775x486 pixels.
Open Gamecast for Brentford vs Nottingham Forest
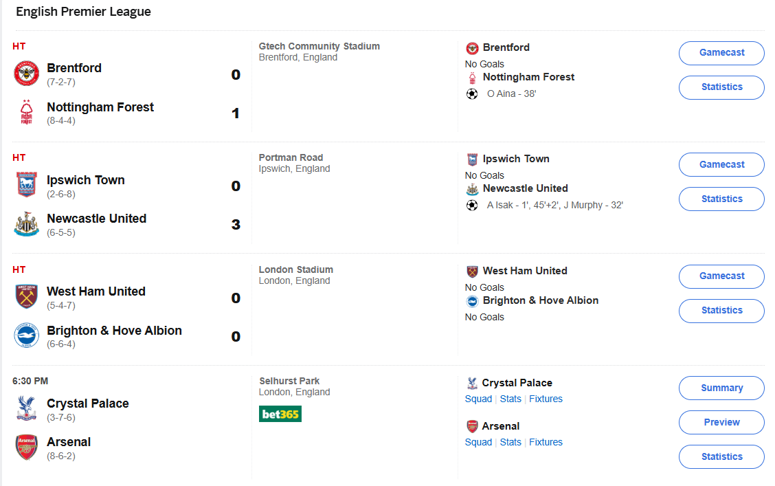(721, 53)
